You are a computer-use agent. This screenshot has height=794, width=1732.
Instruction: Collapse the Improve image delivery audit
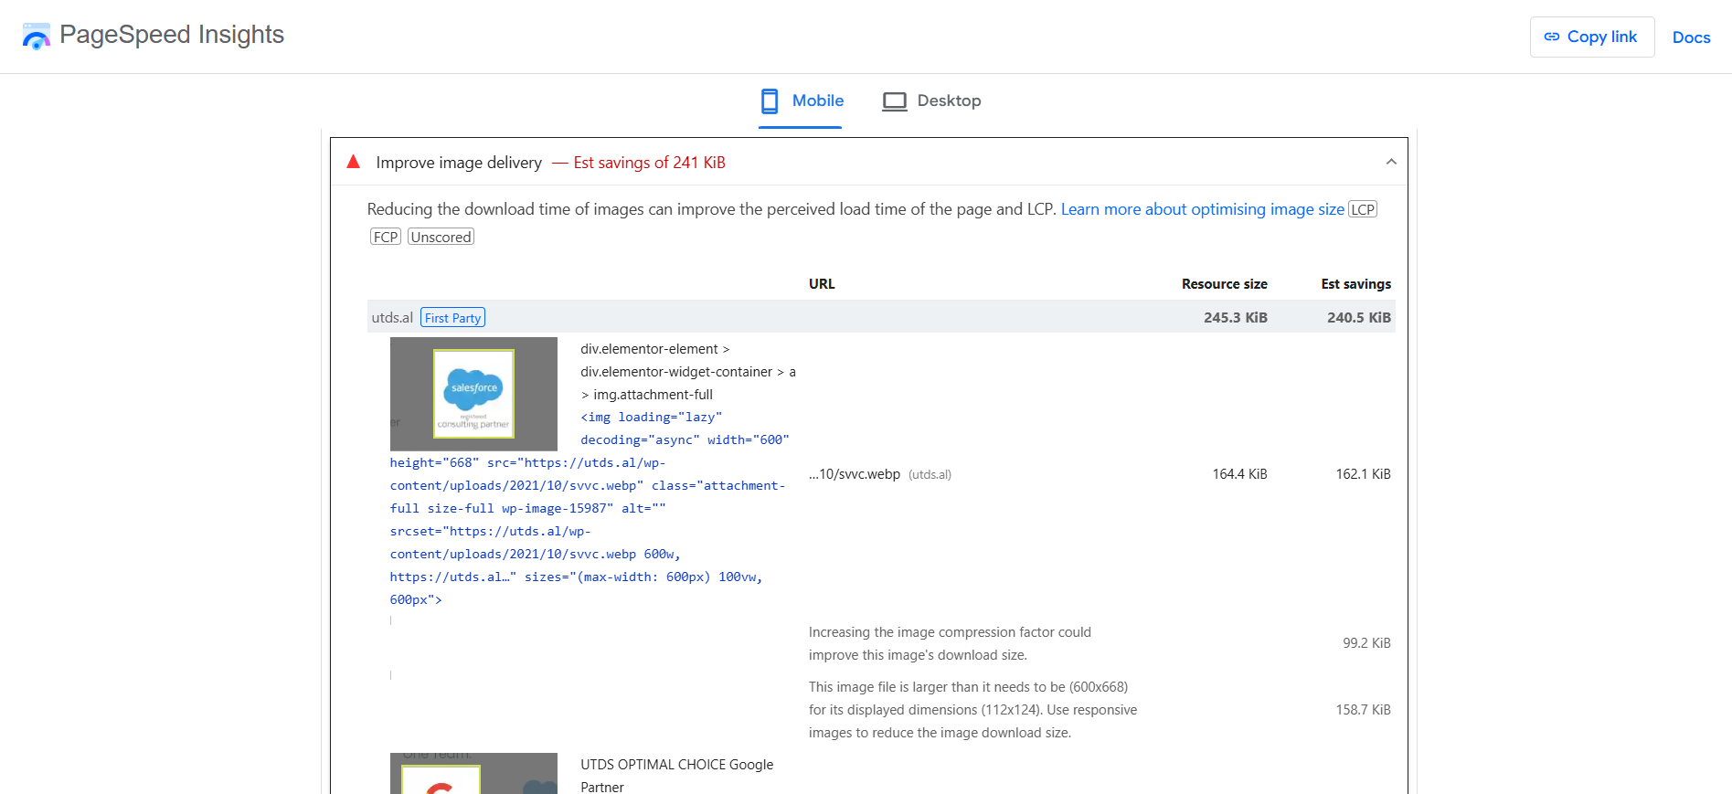tap(1391, 162)
